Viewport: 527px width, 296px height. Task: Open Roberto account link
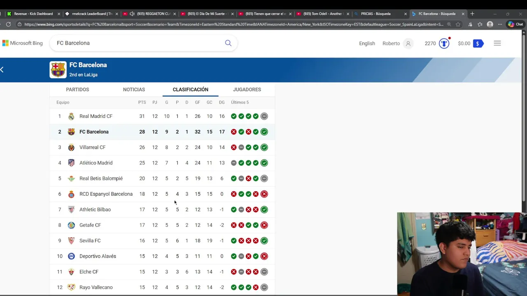click(x=391, y=43)
